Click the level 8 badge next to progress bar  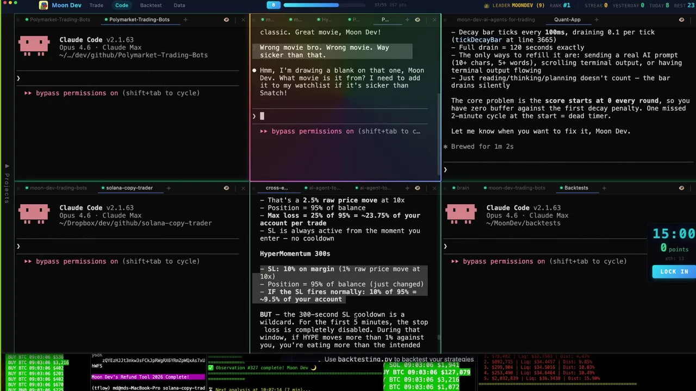click(274, 5)
